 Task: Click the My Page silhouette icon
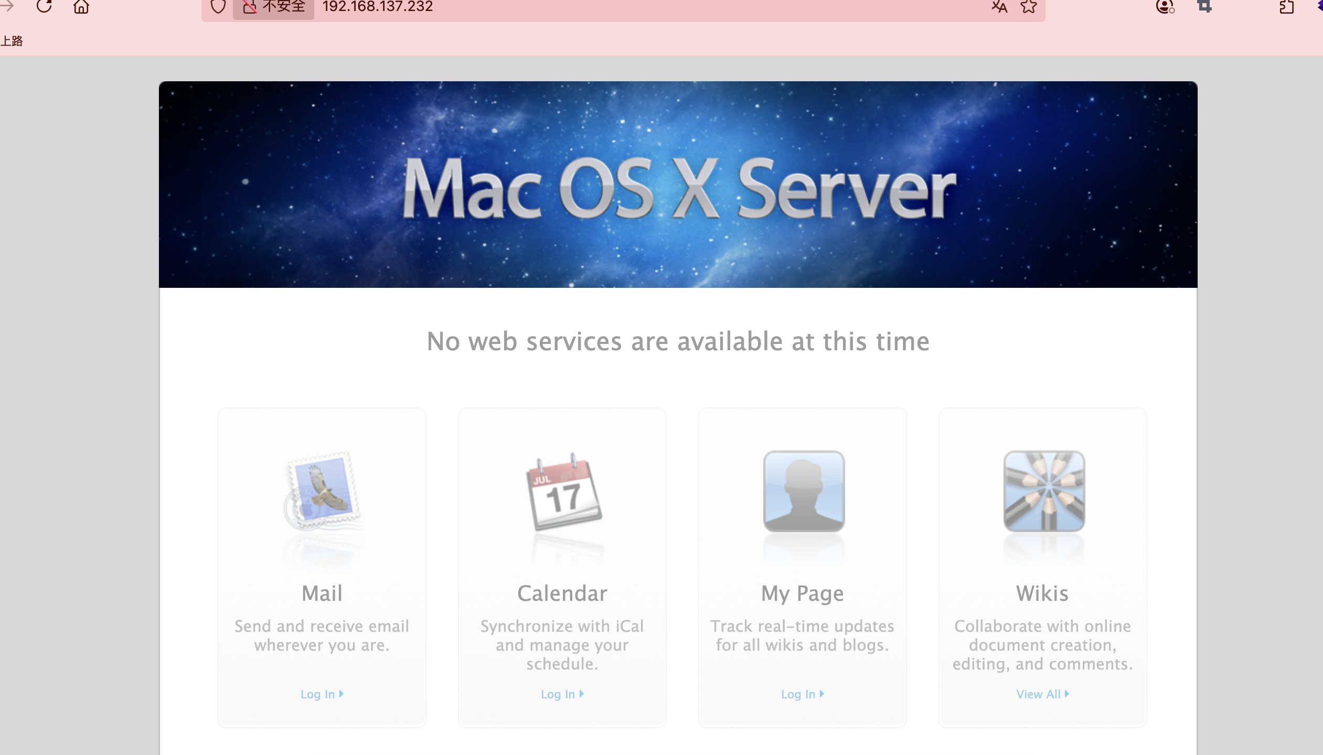coord(804,491)
